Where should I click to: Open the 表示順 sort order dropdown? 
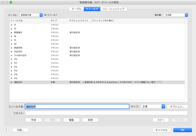pyautogui.click(x=176, y=15)
